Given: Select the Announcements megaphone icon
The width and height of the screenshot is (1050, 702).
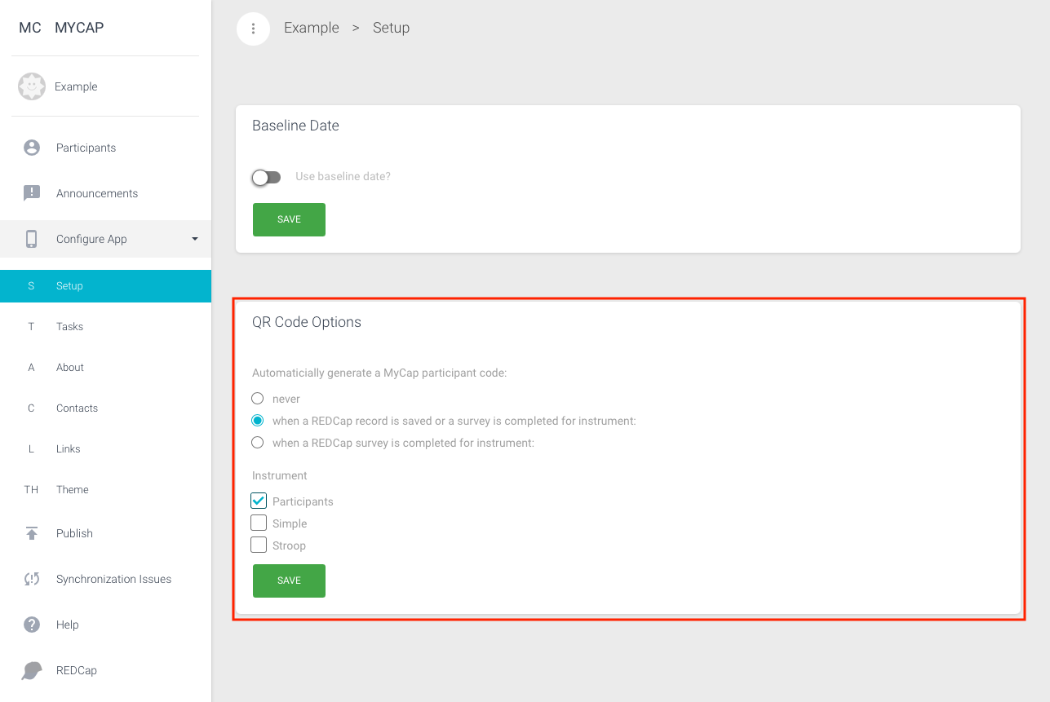Looking at the screenshot, I should tap(31, 193).
